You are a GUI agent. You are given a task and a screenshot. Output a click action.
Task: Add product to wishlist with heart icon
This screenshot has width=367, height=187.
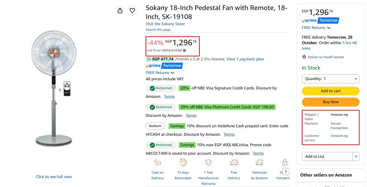click(132, 10)
